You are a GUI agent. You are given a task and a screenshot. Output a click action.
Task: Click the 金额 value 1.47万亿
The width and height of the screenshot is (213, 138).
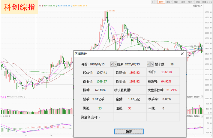[x=134, y=99]
